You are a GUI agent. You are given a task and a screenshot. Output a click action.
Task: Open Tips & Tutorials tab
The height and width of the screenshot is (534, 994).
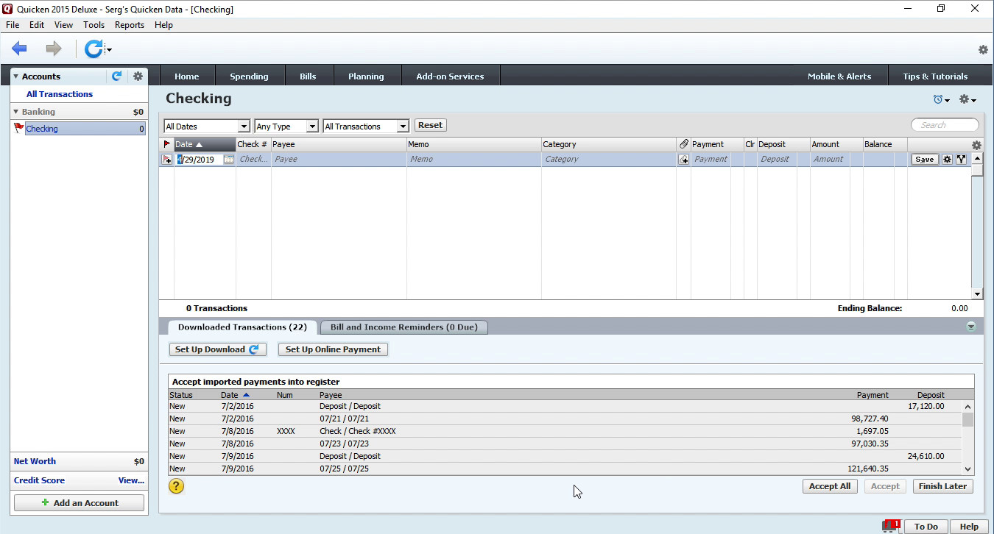tap(935, 76)
